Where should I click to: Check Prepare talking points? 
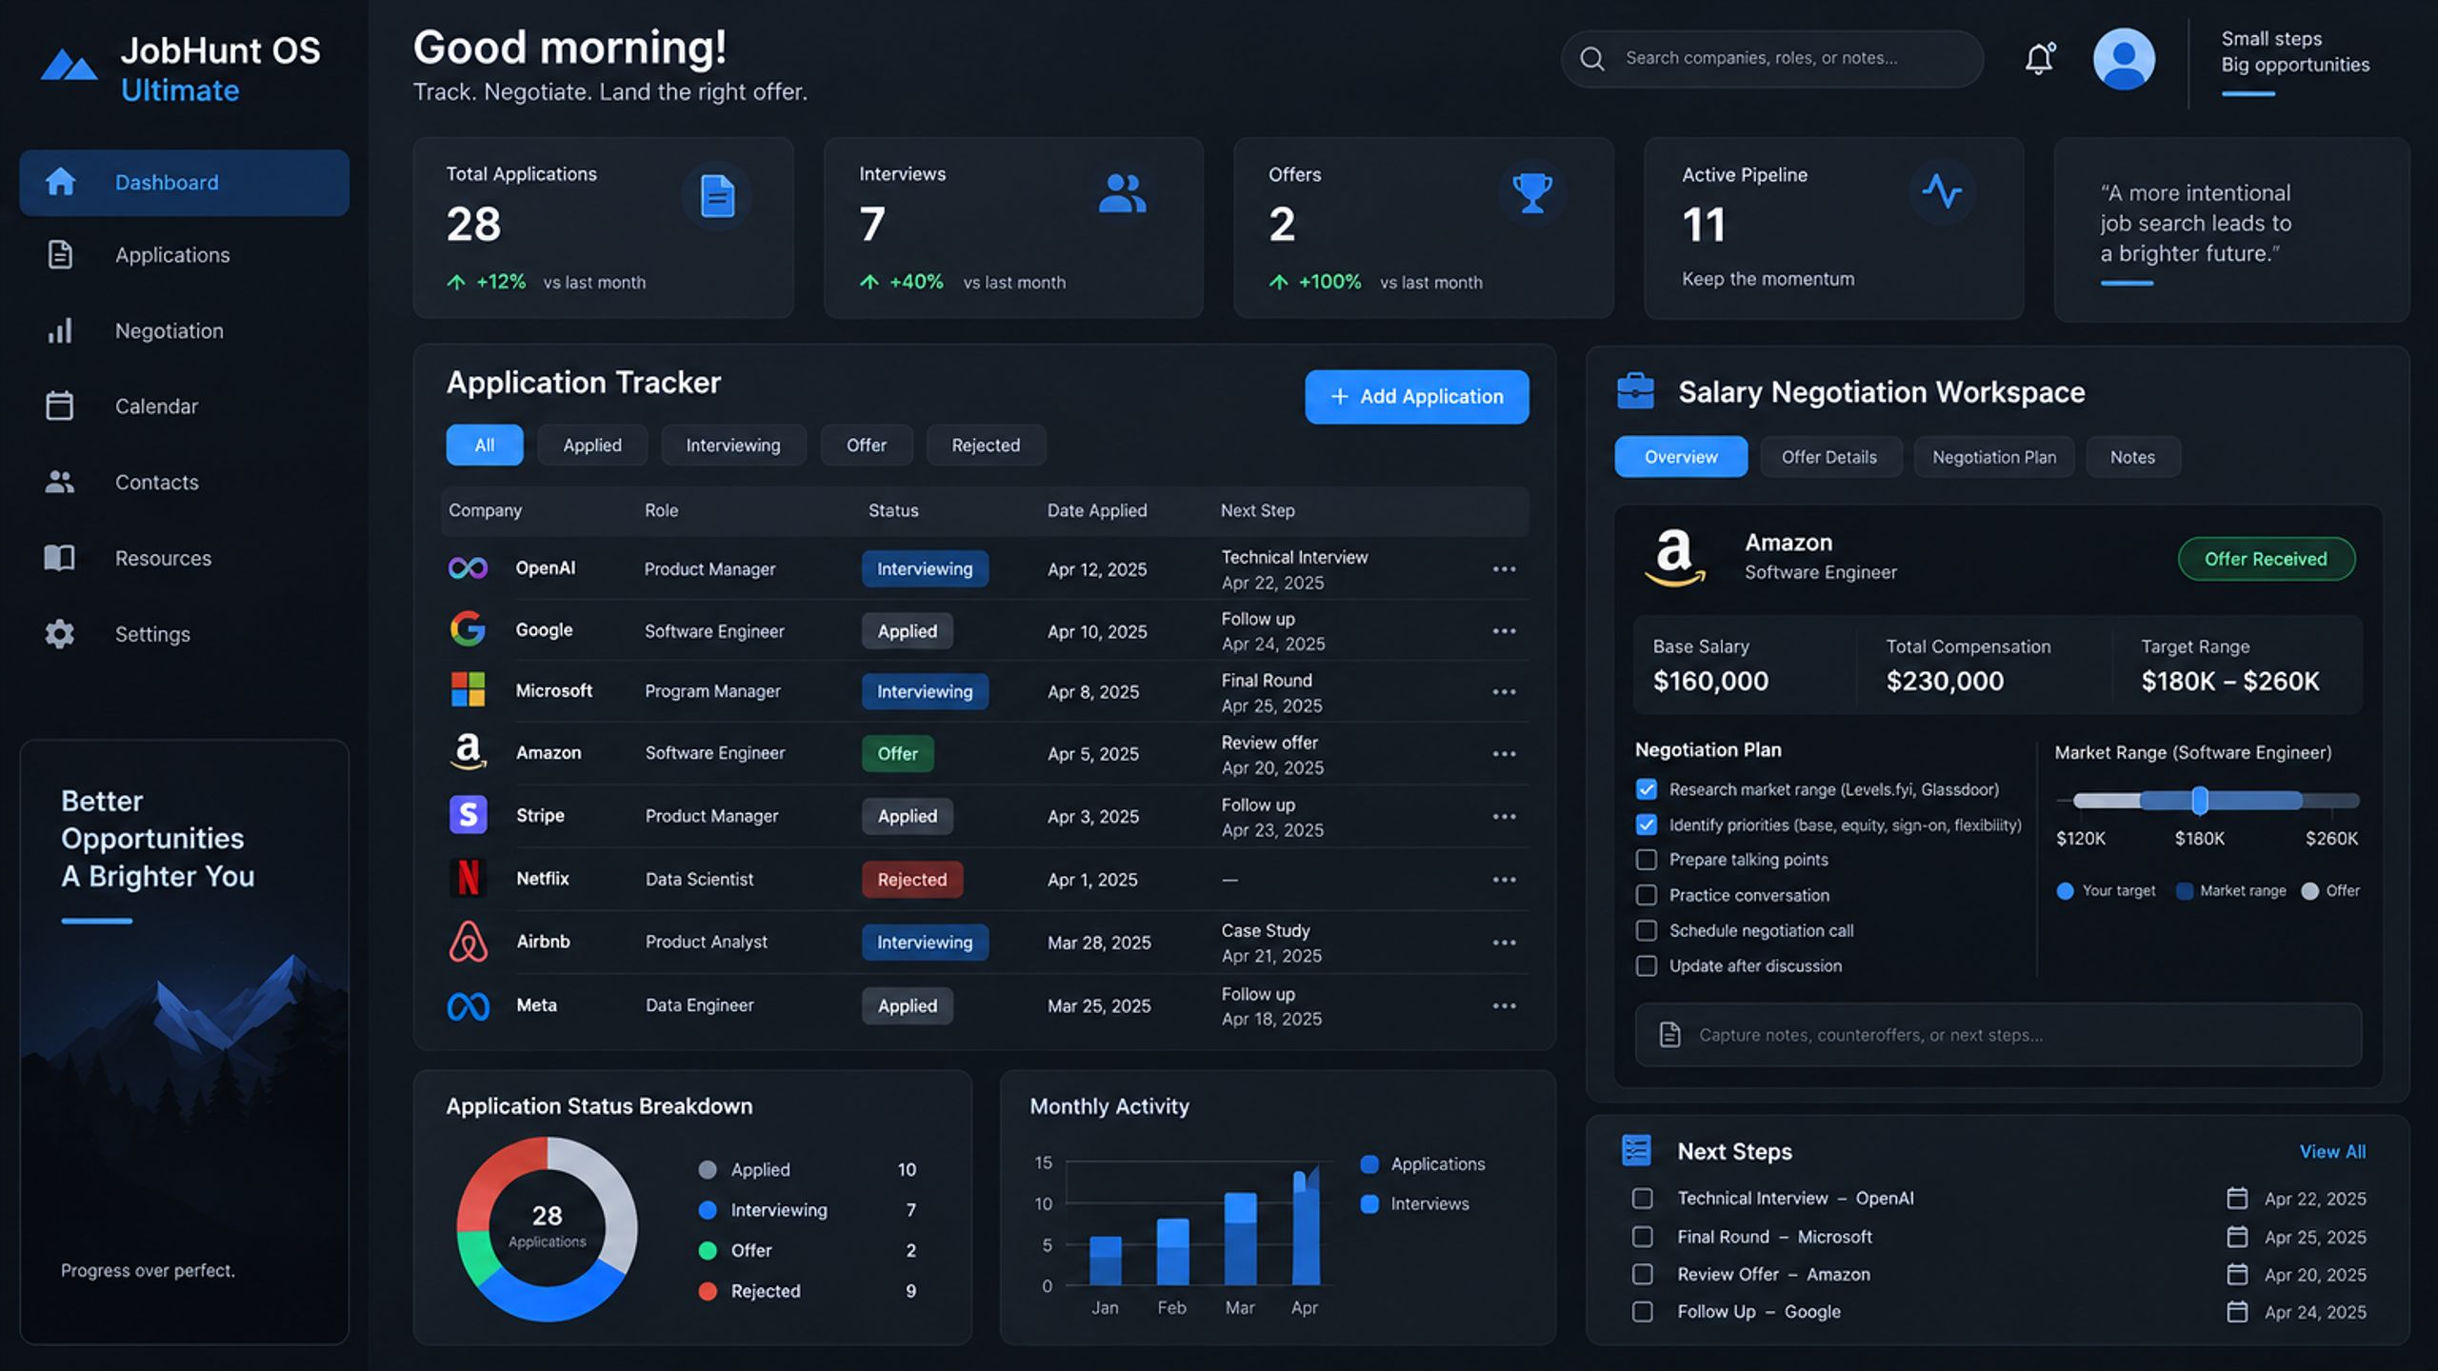click(x=1647, y=860)
